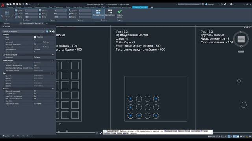Click the bottom-left base point array grip
252x141 pixels.
click(x=130, y=116)
